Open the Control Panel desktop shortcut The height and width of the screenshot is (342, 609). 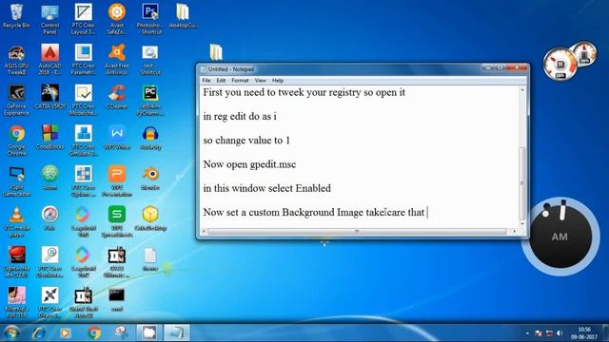coord(49,19)
